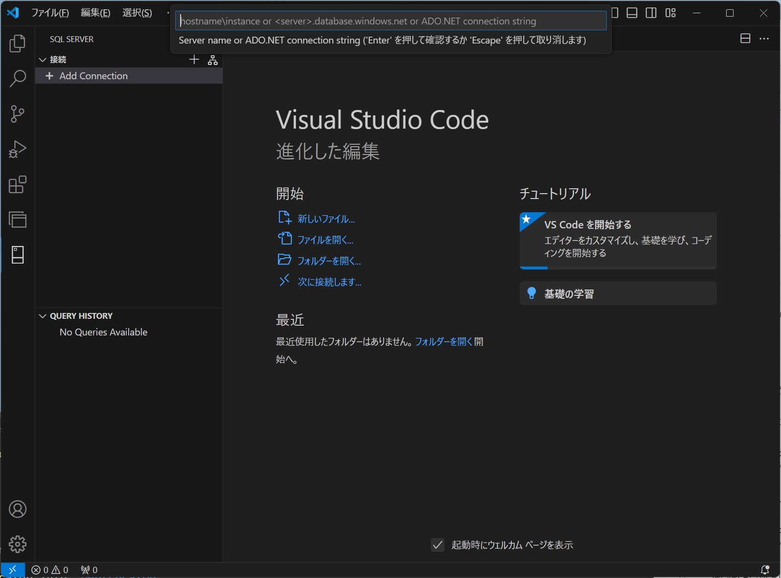
Task: Click the split editor layout icon
Action: [745, 38]
